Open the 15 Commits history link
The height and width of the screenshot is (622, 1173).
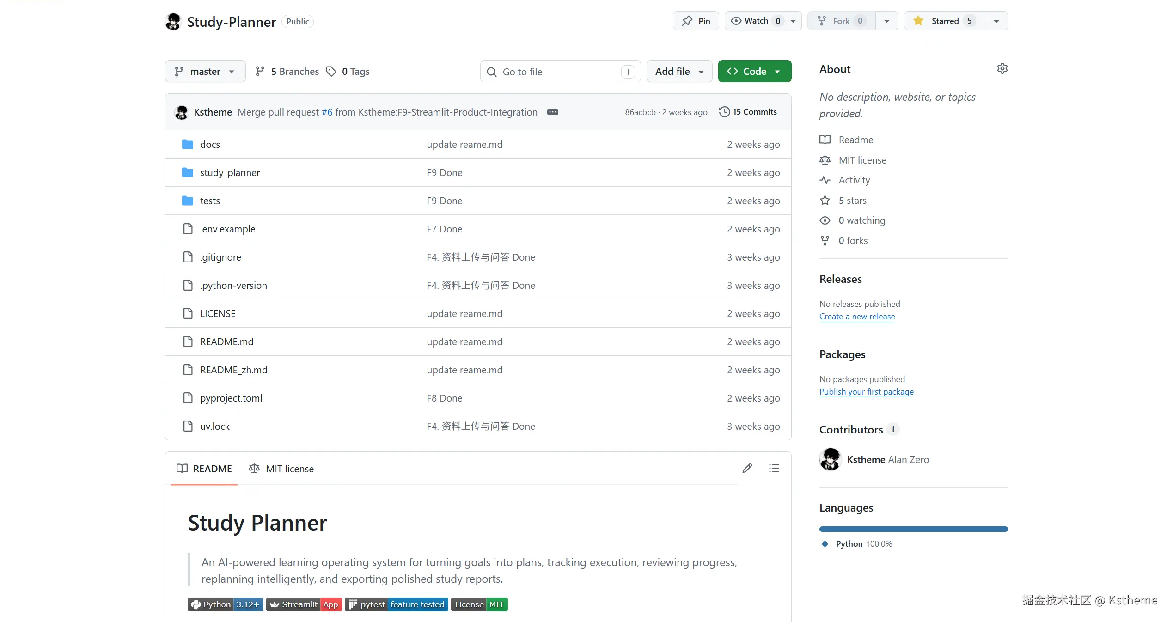coord(748,112)
